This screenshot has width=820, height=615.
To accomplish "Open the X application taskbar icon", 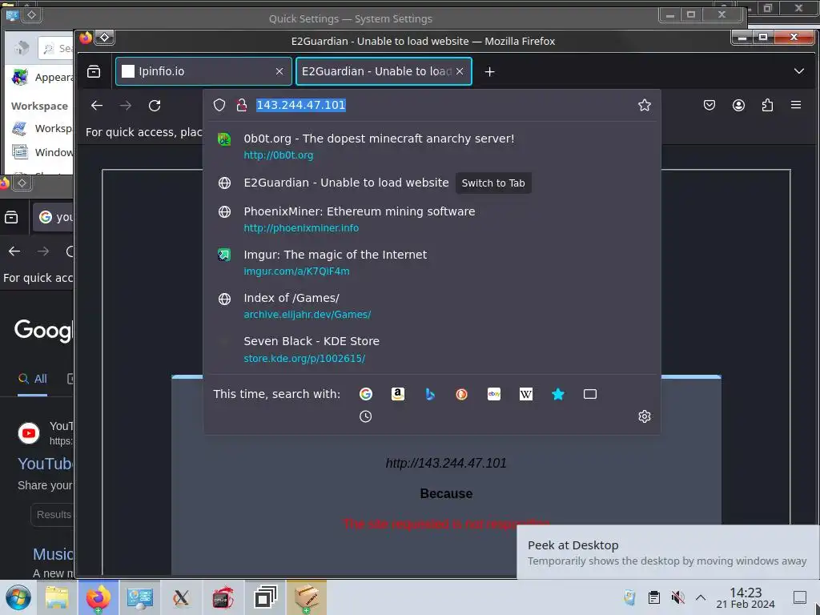I will [x=181, y=597].
